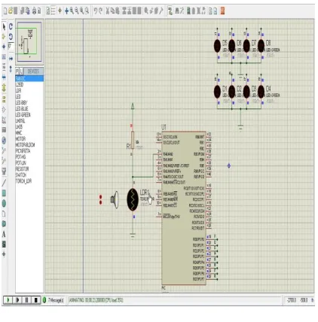Select the 2D Graphics Line tool
This screenshot has width=318, height=322.
(x=4, y=183)
